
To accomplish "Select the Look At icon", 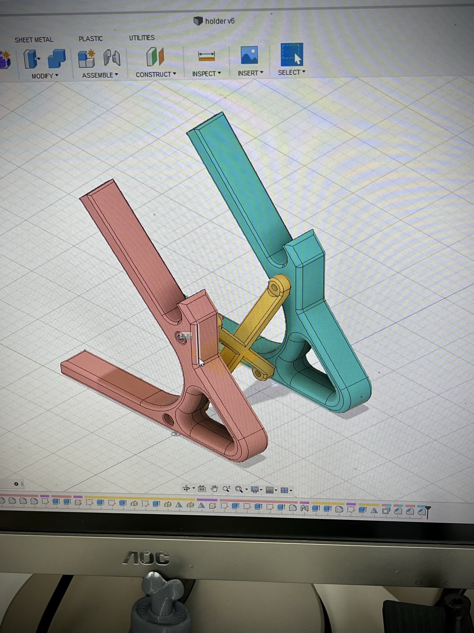I will (x=202, y=489).
